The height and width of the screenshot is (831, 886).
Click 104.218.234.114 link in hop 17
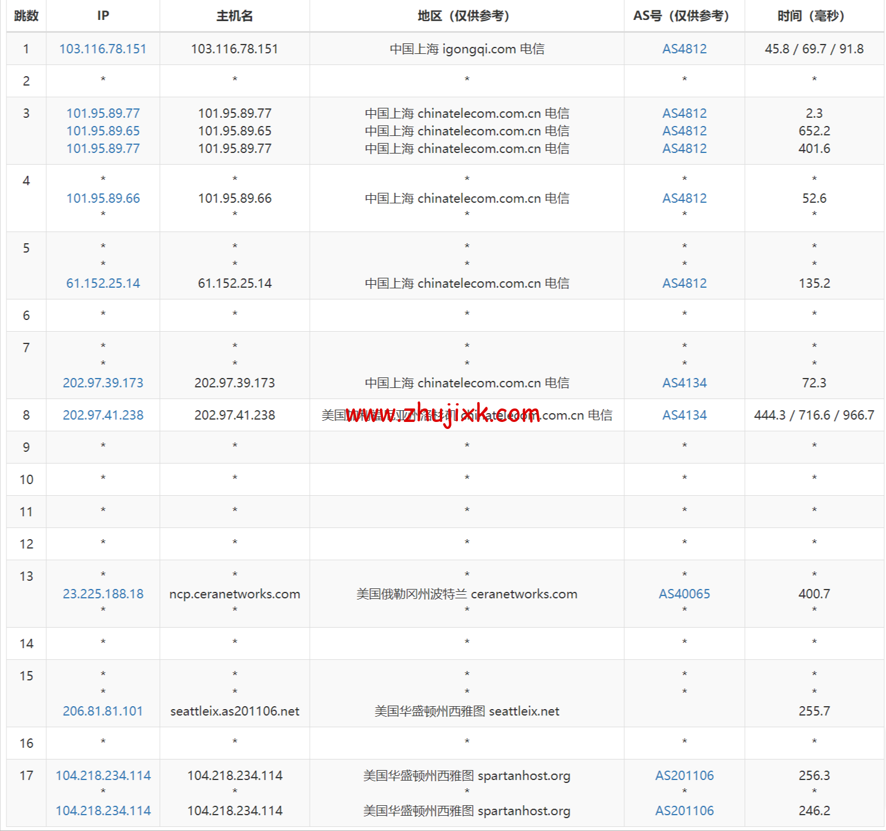[x=102, y=775]
